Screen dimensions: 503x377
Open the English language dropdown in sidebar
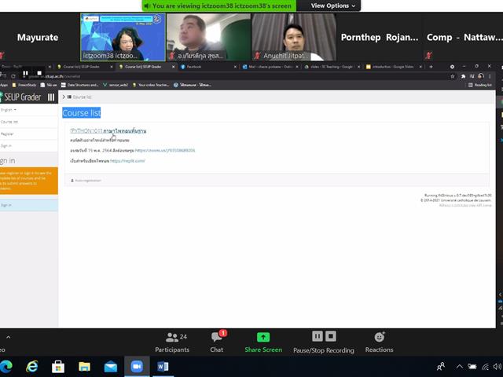[9, 110]
